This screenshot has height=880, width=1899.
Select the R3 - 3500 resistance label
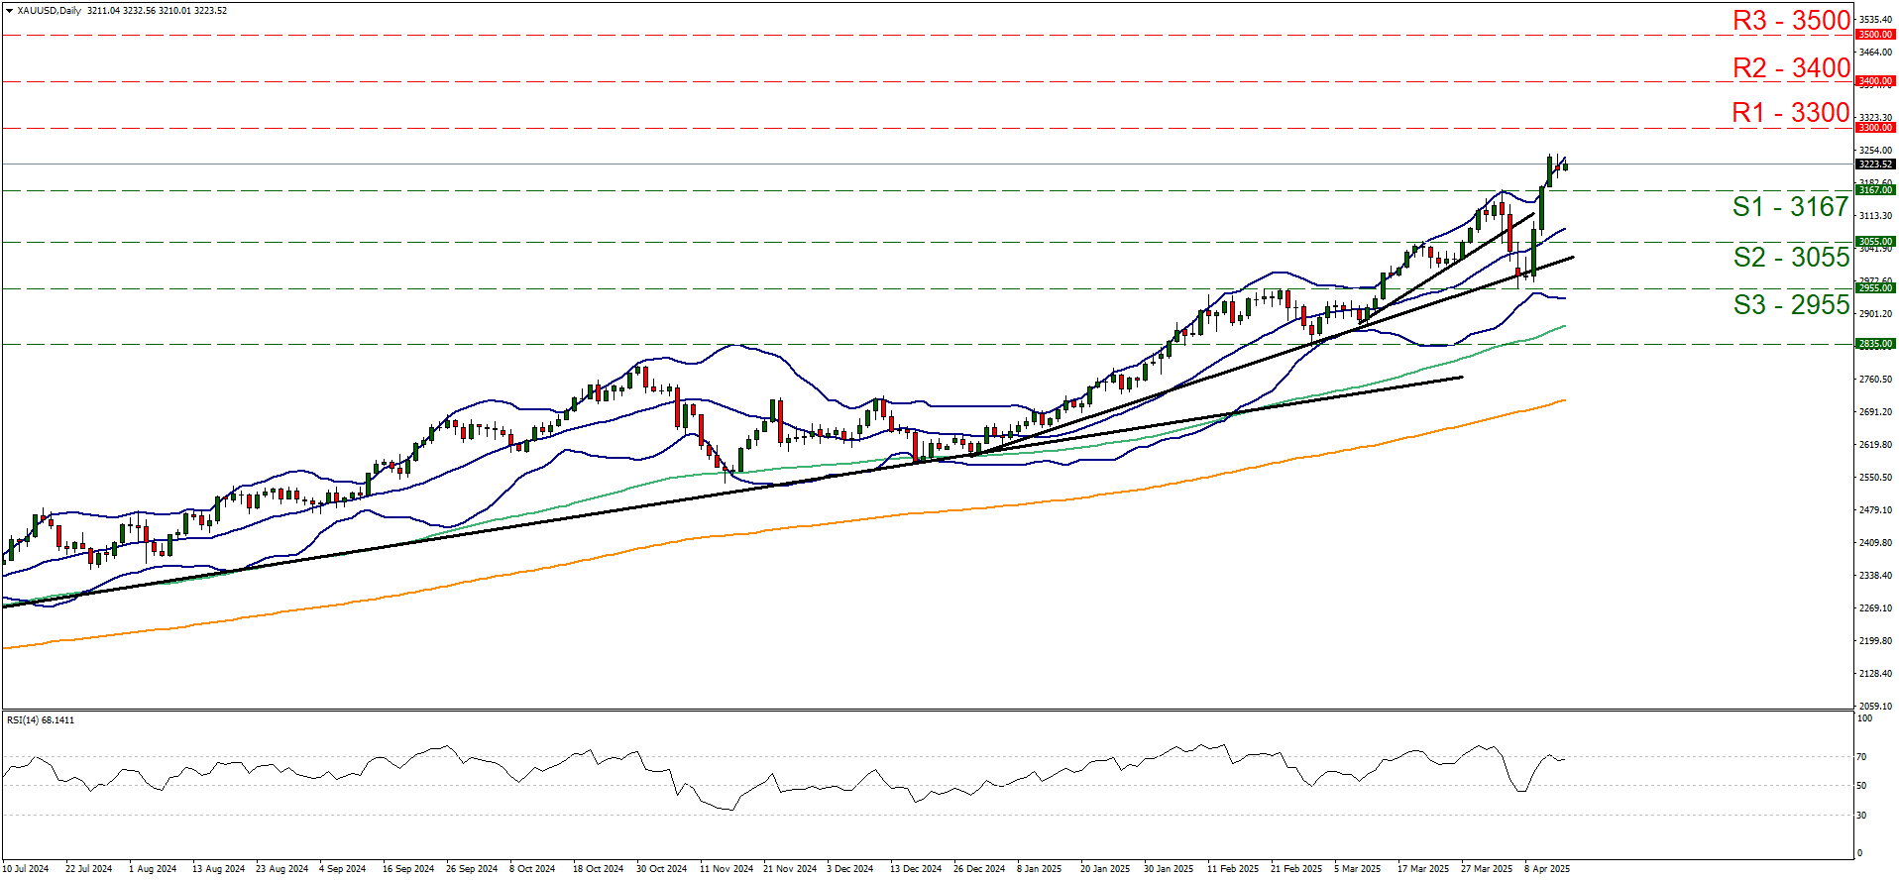[x=1791, y=20]
